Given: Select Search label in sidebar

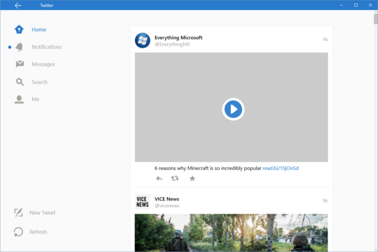Looking at the screenshot, I should point(40,82).
